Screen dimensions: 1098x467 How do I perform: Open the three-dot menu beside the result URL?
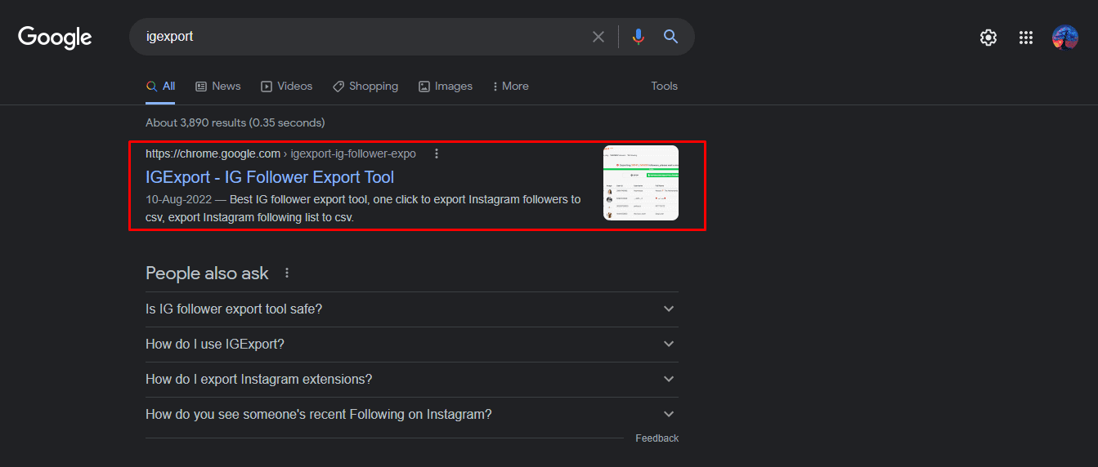point(437,153)
